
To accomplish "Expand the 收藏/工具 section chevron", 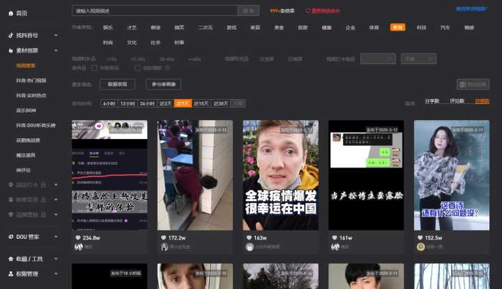I will [x=56, y=259].
